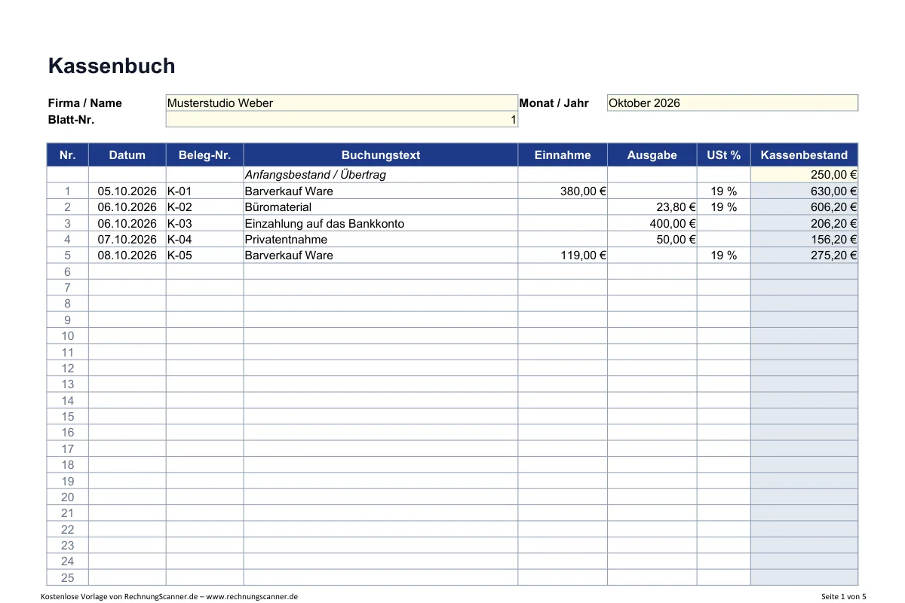The width and height of the screenshot is (905, 603).
Task: Click the Beleg-Nr. column header
Action: 204,155
